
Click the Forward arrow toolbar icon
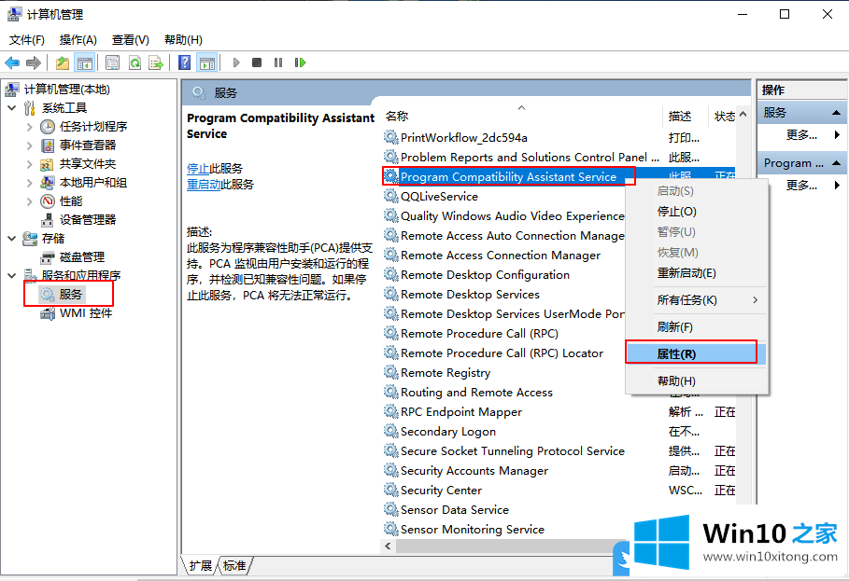34,62
